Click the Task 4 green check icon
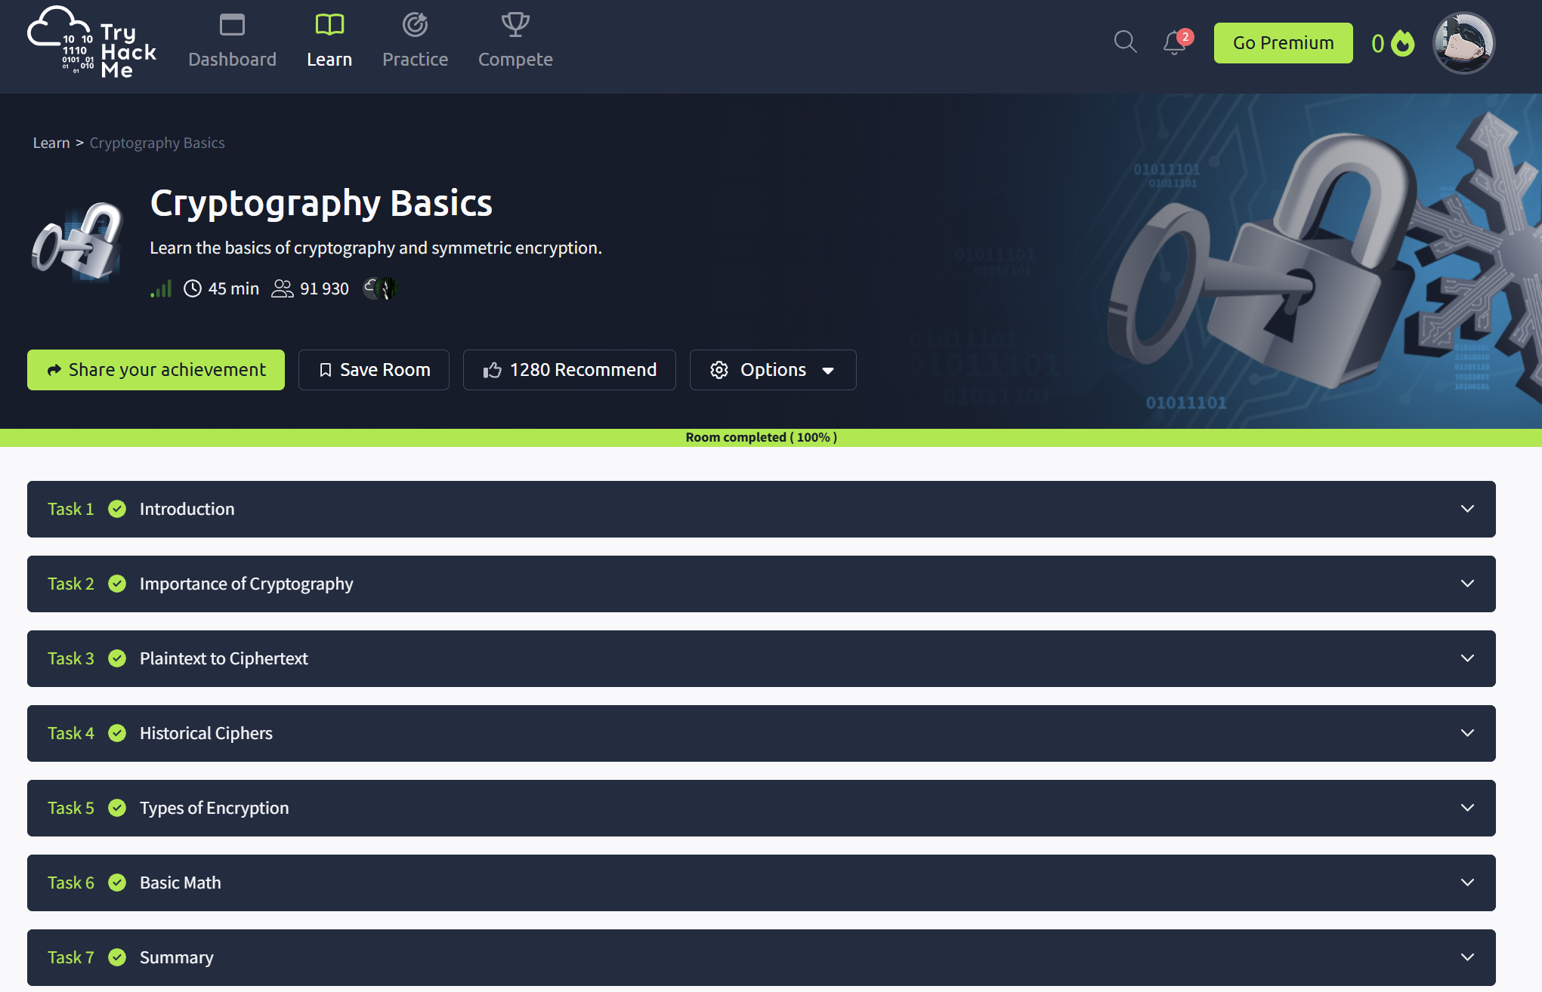1542x992 pixels. (x=117, y=733)
